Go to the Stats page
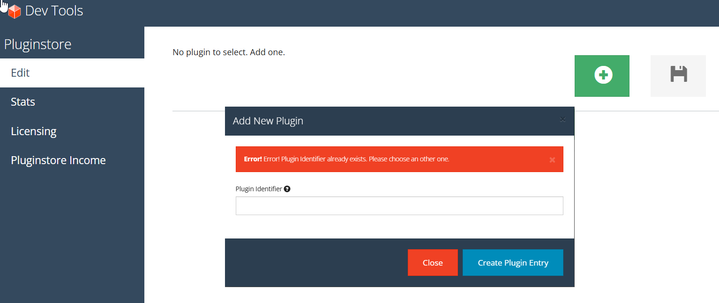The width and height of the screenshot is (719, 303). tap(23, 102)
